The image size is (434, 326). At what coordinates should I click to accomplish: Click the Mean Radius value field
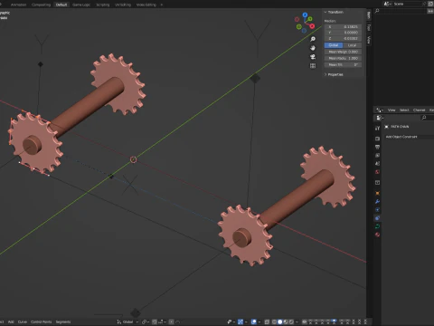pos(343,58)
